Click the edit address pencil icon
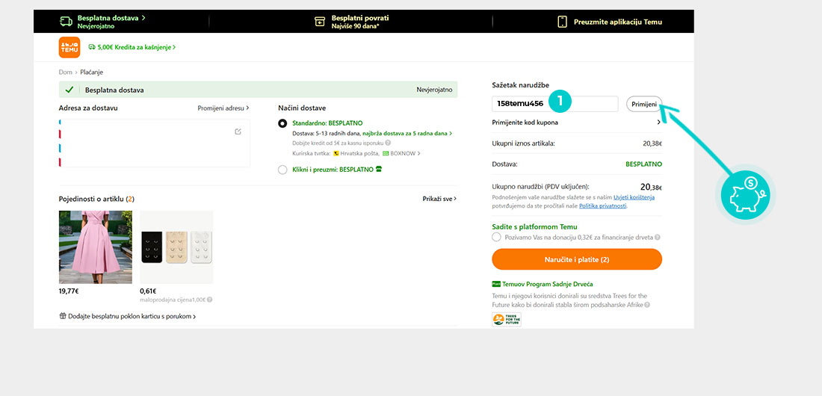Screen dimensions: 822x396 (x=238, y=132)
